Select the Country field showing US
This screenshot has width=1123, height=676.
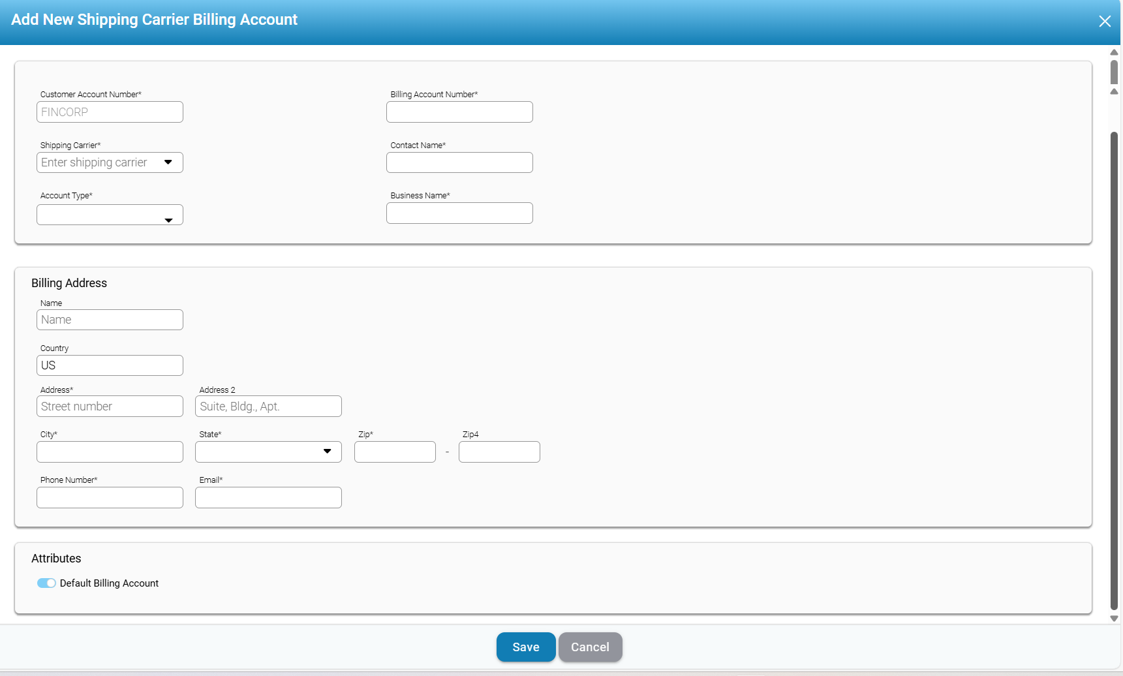coord(110,365)
